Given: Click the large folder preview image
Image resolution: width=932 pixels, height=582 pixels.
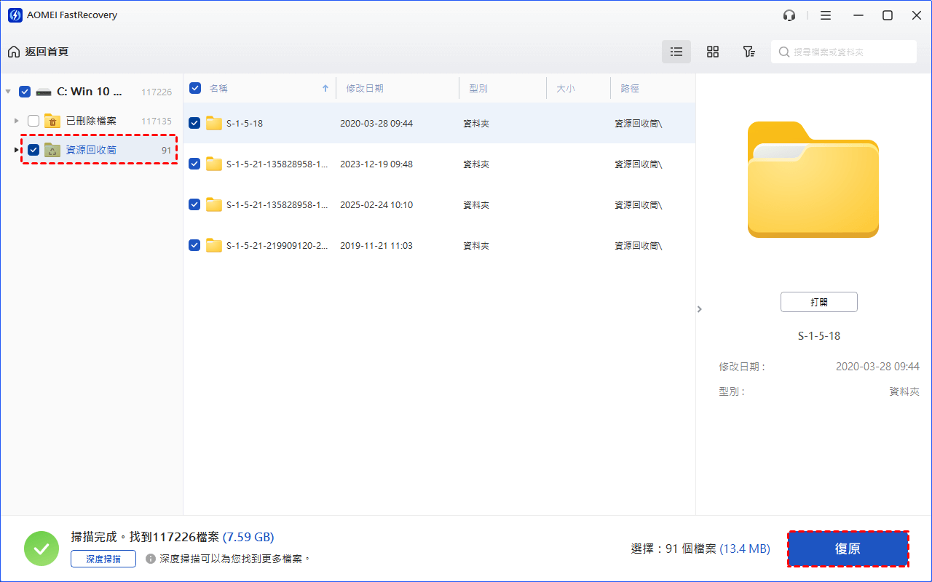Looking at the screenshot, I should 813,180.
